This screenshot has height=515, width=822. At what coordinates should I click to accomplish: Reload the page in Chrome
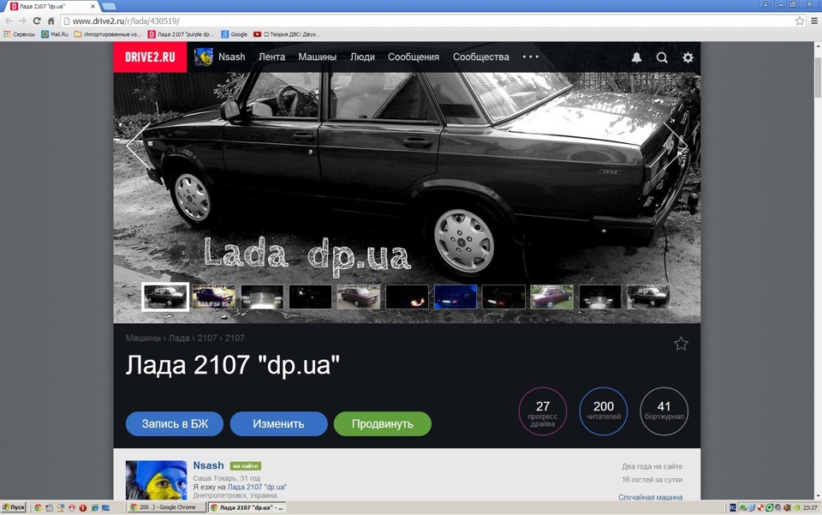[37, 21]
